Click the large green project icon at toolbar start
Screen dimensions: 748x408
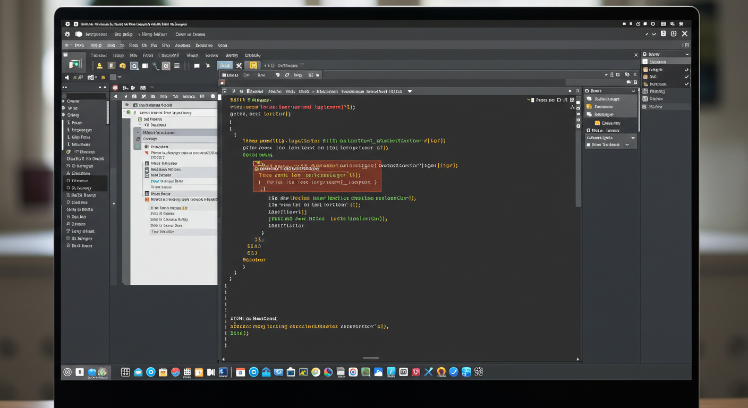click(74, 64)
